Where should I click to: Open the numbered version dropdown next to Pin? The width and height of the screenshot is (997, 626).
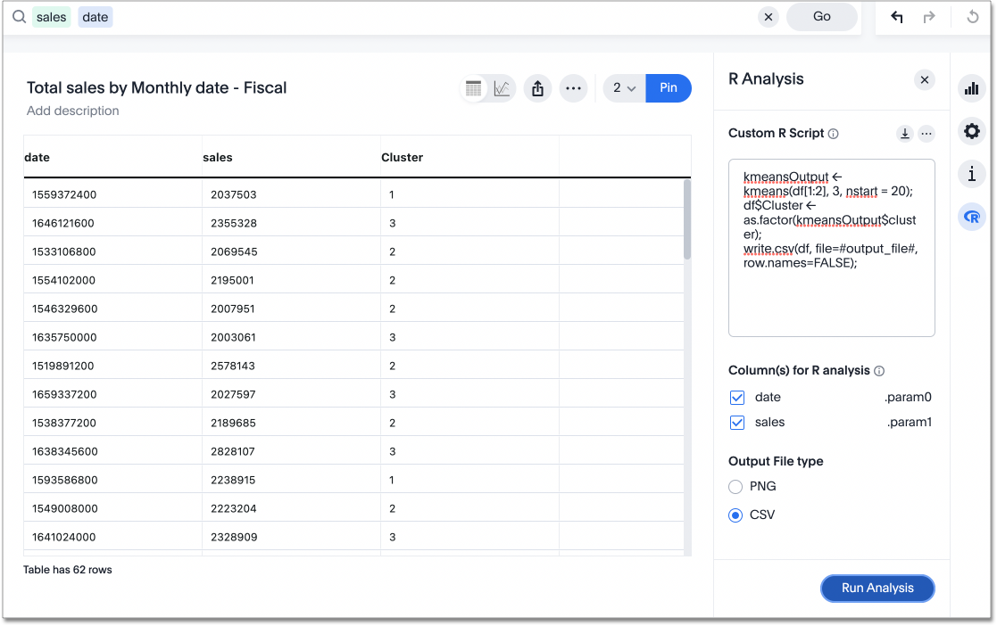[x=624, y=88]
